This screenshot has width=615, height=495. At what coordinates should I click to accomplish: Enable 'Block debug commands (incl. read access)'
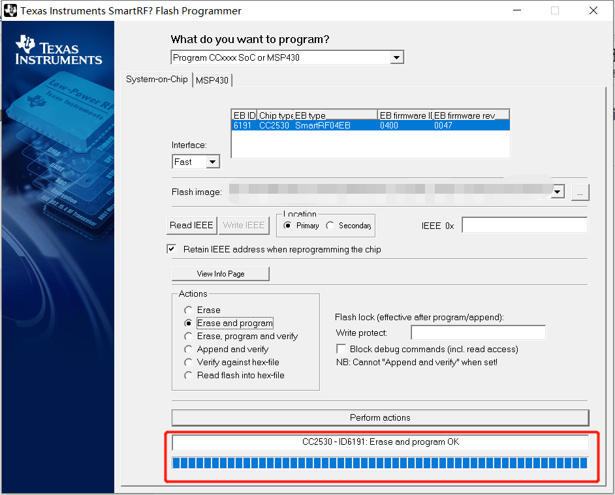coord(341,349)
